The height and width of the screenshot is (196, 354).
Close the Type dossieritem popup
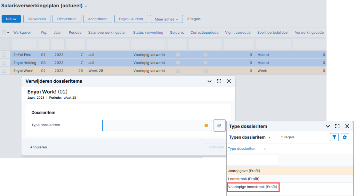[x=347, y=126]
